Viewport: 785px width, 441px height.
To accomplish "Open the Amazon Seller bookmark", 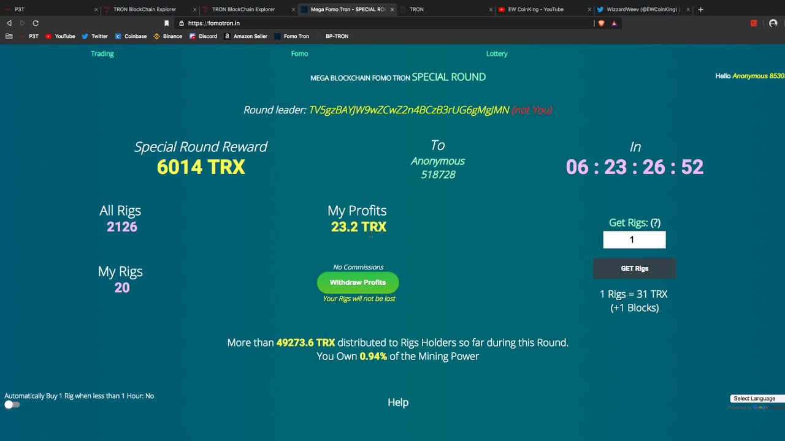I will tap(245, 36).
